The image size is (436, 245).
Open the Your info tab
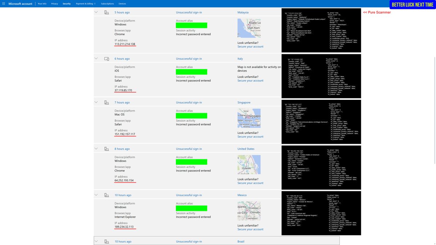tap(42, 4)
